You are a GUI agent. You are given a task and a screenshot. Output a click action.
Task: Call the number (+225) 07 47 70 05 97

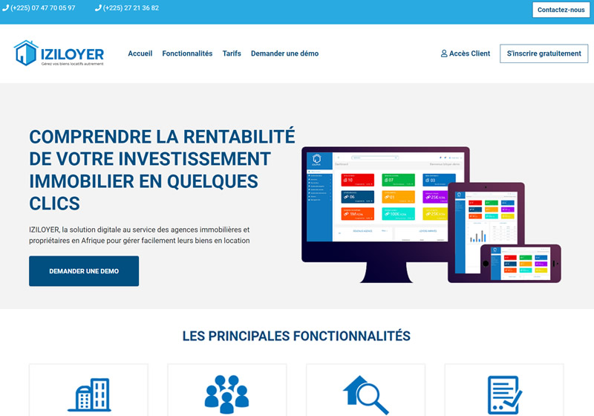click(x=42, y=8)
